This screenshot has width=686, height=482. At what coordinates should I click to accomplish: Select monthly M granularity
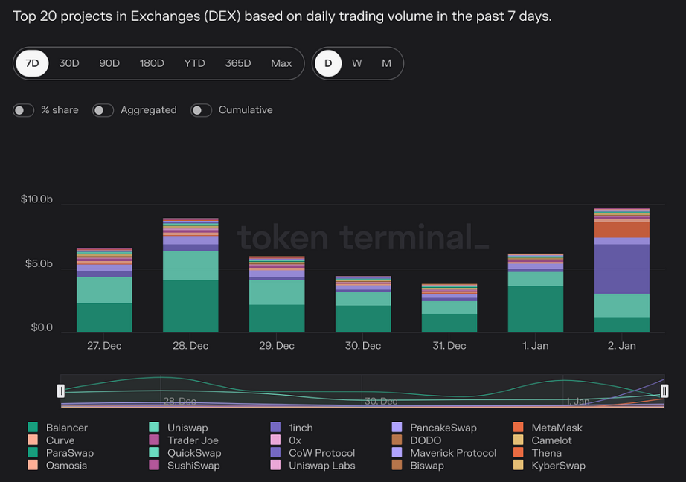386,63
